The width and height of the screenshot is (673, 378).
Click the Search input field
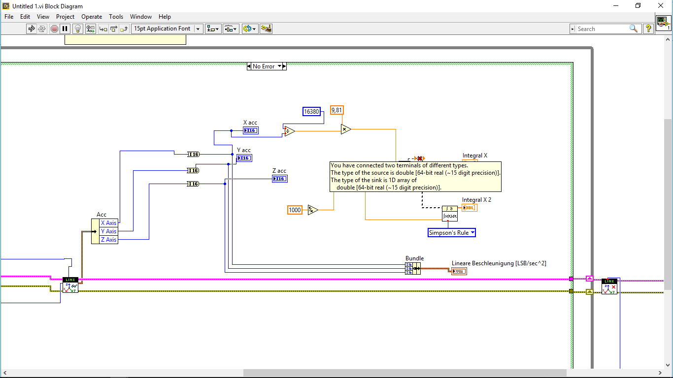pos(602,29)
